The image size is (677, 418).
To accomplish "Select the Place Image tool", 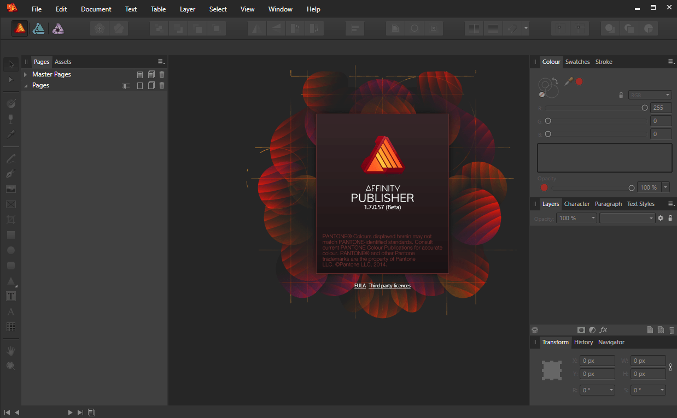I will 11,189.
